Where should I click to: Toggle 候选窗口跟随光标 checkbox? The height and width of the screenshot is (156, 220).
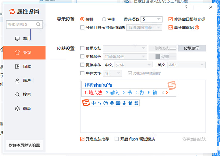pos(170,19)
